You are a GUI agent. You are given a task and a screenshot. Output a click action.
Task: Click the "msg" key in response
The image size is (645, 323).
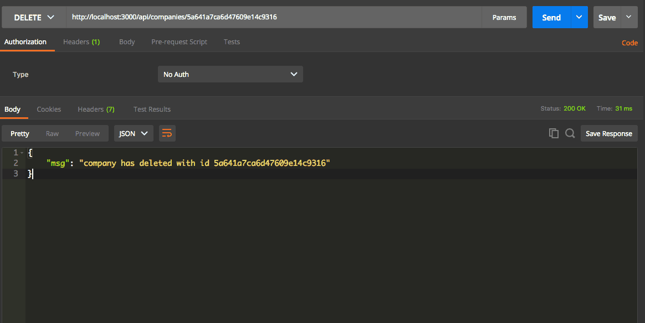(x=58, y=163)
